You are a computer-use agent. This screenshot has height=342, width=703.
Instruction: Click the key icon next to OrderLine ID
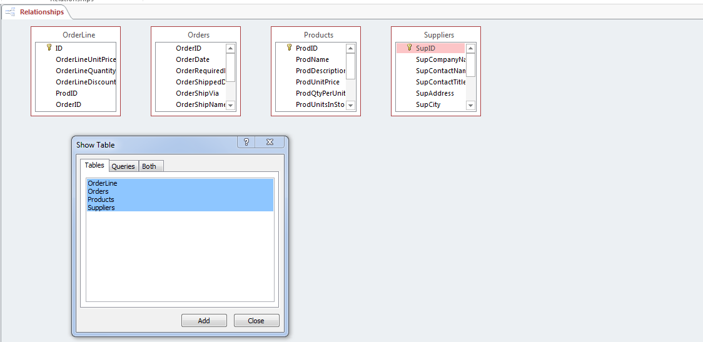click(49, 48)
